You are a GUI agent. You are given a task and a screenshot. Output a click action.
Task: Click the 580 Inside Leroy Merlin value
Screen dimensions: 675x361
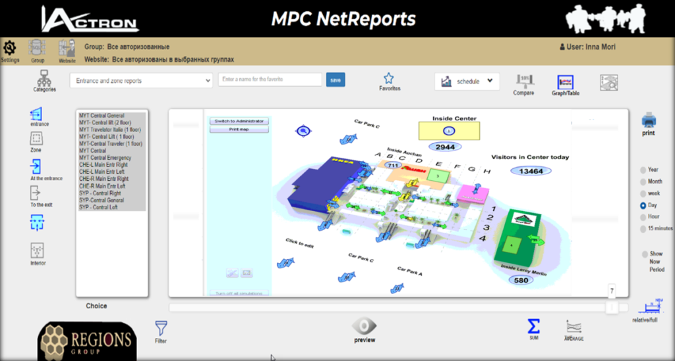click(x=521, y=280)
